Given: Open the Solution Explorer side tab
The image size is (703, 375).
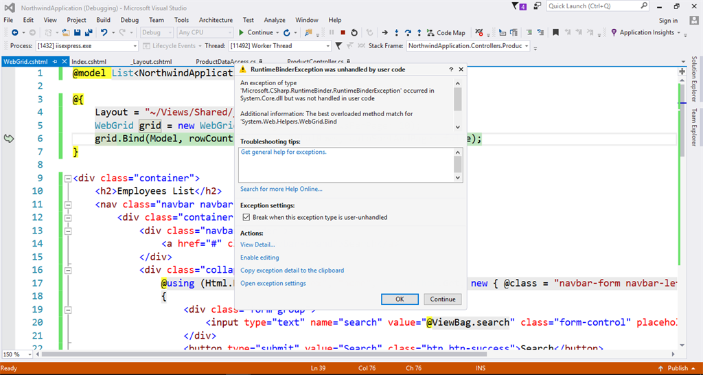Looking at the screenshot, I should pyautogui.click(x=693, y=79).
